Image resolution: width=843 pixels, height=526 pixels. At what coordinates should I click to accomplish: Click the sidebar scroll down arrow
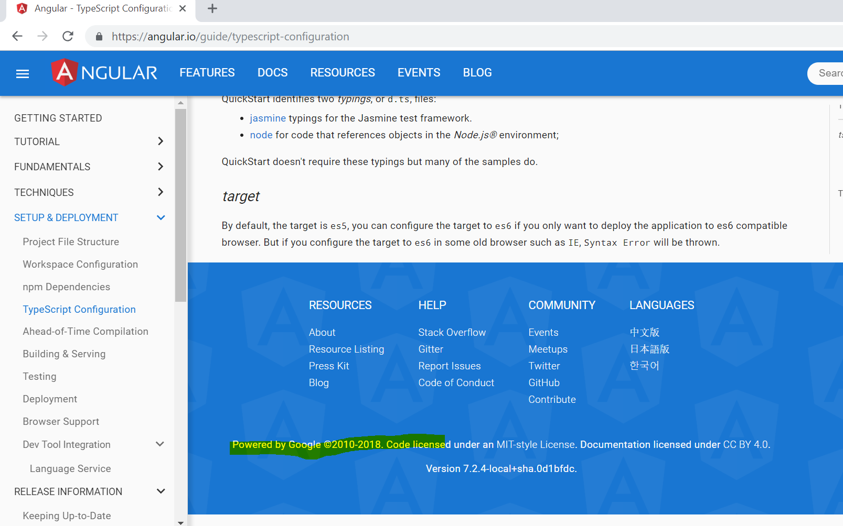[x=180, y=522]
